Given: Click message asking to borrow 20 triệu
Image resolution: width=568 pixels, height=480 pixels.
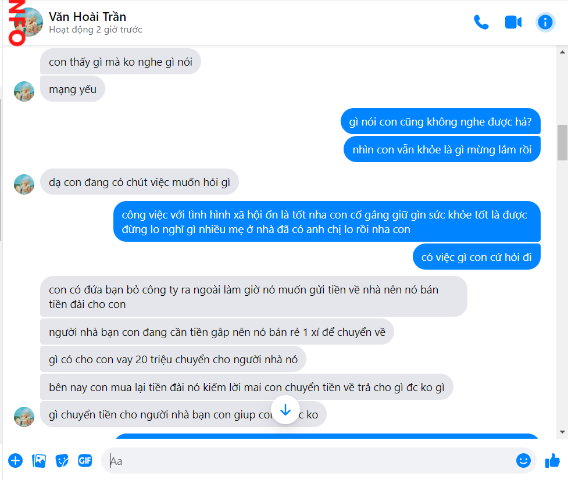Looking at the screenshot, I should point(173,360).
